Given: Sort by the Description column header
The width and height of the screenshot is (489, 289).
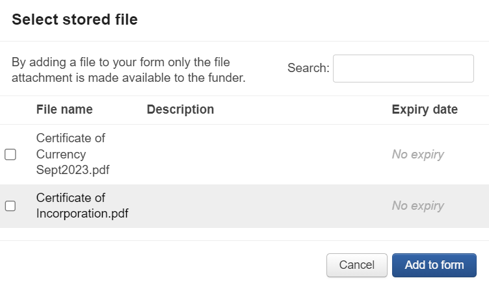Looking at the screenshot, I should point(180,110).
